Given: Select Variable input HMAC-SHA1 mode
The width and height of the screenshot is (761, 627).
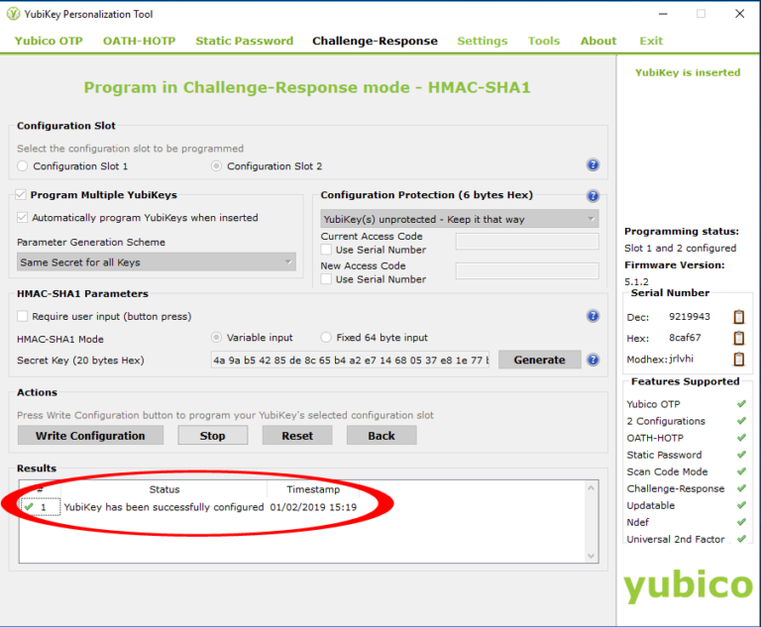Looking at the screenshot, I should (x=216, y=338).
